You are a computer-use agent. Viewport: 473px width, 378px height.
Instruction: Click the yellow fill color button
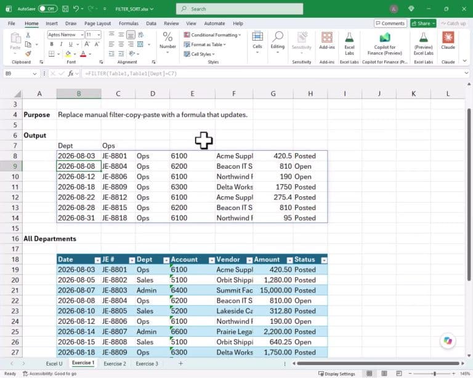68,54
